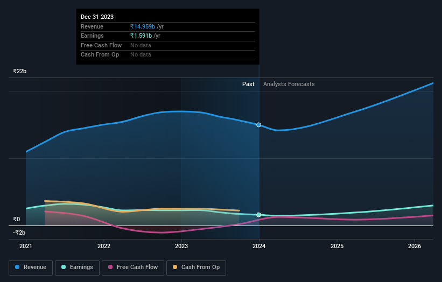Click the 2023 x-axis label
This screenshot has width=442, height=282.
pos(181,246)
